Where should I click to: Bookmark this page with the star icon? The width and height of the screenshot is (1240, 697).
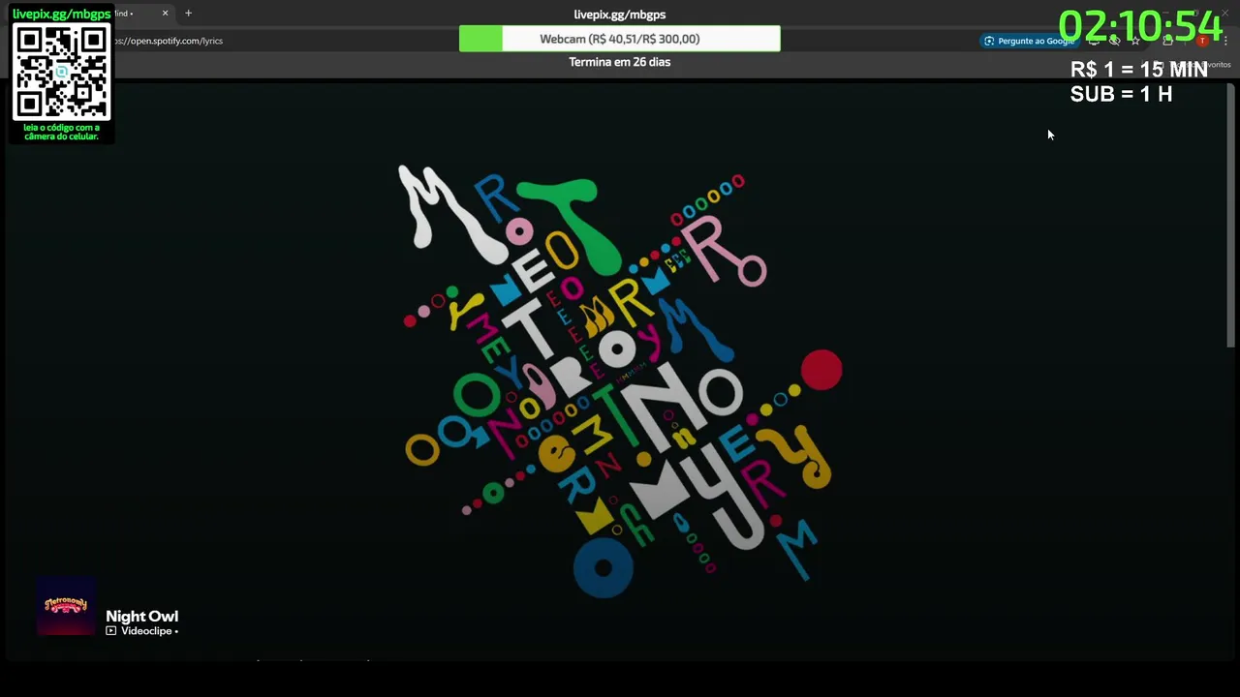point(1135,41)
